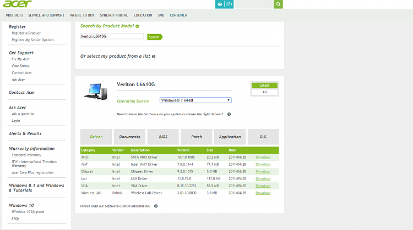Open Acer Care Plus registration link
The width and height of the screenshot is (413, 230).
[x=32, y=173]
